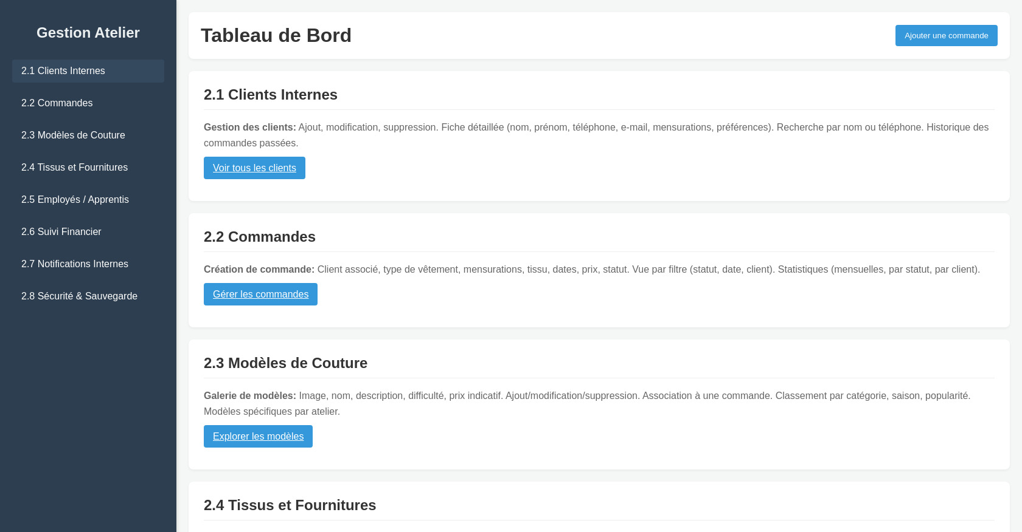The image size is (1022, 532).
Task: Select 2.5 Employés / Apprentis in the sidebar
Action: tap(75, 200)
